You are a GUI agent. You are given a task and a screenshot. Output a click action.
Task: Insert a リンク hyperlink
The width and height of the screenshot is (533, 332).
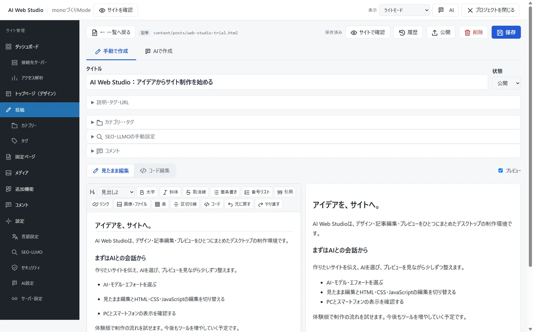tap(101, 204)
